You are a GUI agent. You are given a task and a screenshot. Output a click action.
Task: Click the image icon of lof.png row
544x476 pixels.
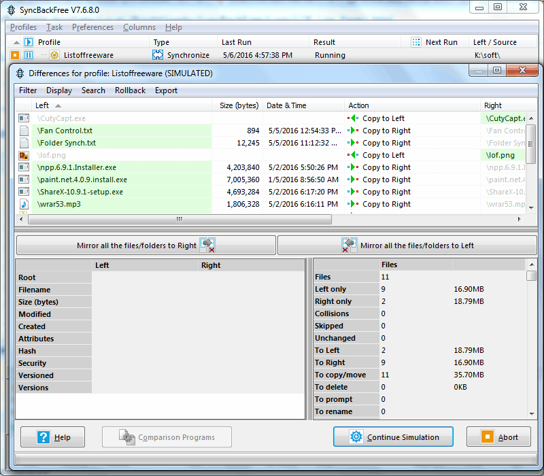pyautogui.click(x=24, y=155)
